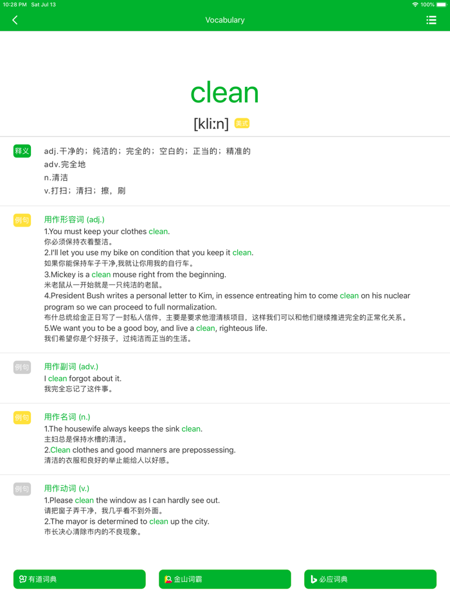Image resolution: width=450 pixels, height=601 pixels.
Task: Tap the battery indicator in status bar
Action: [441, 5]
